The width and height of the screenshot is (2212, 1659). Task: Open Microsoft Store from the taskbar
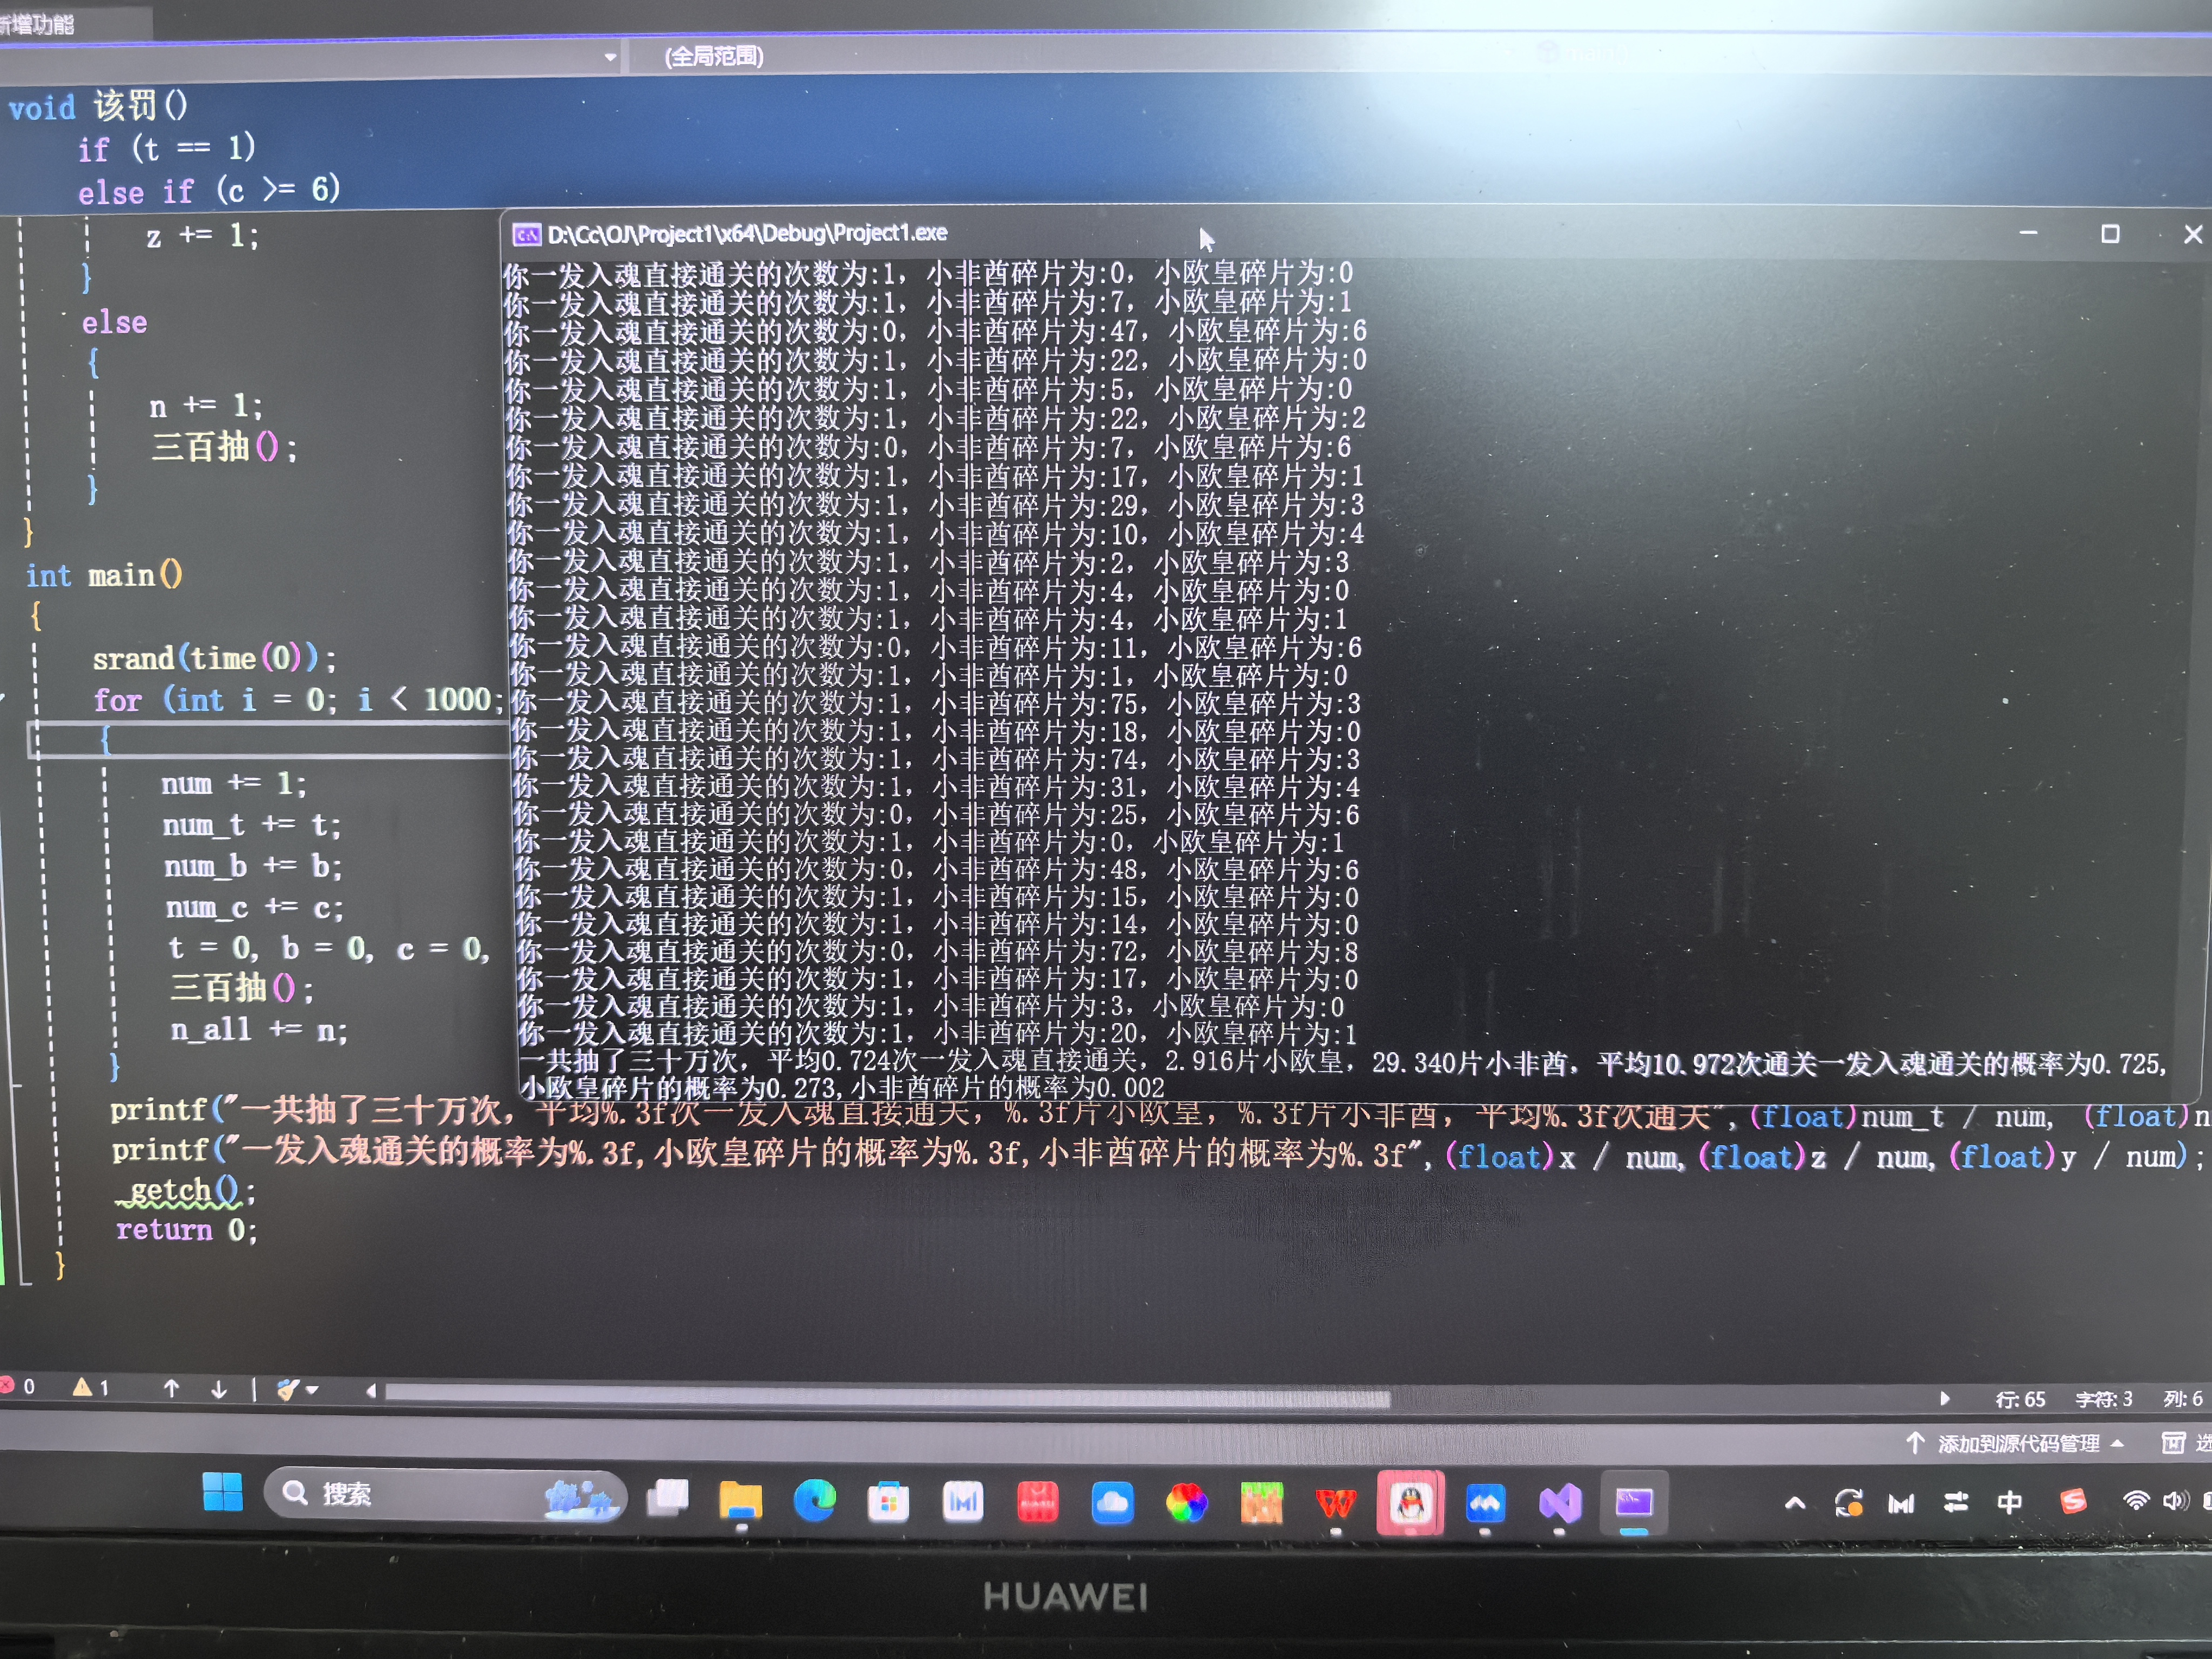(x=888, y=1502)
